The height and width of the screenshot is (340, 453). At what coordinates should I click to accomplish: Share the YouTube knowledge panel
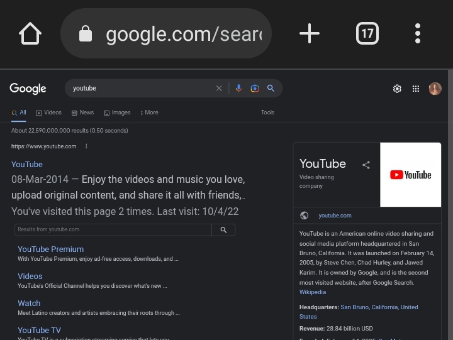pyautogui.click(x=366, y=165)
